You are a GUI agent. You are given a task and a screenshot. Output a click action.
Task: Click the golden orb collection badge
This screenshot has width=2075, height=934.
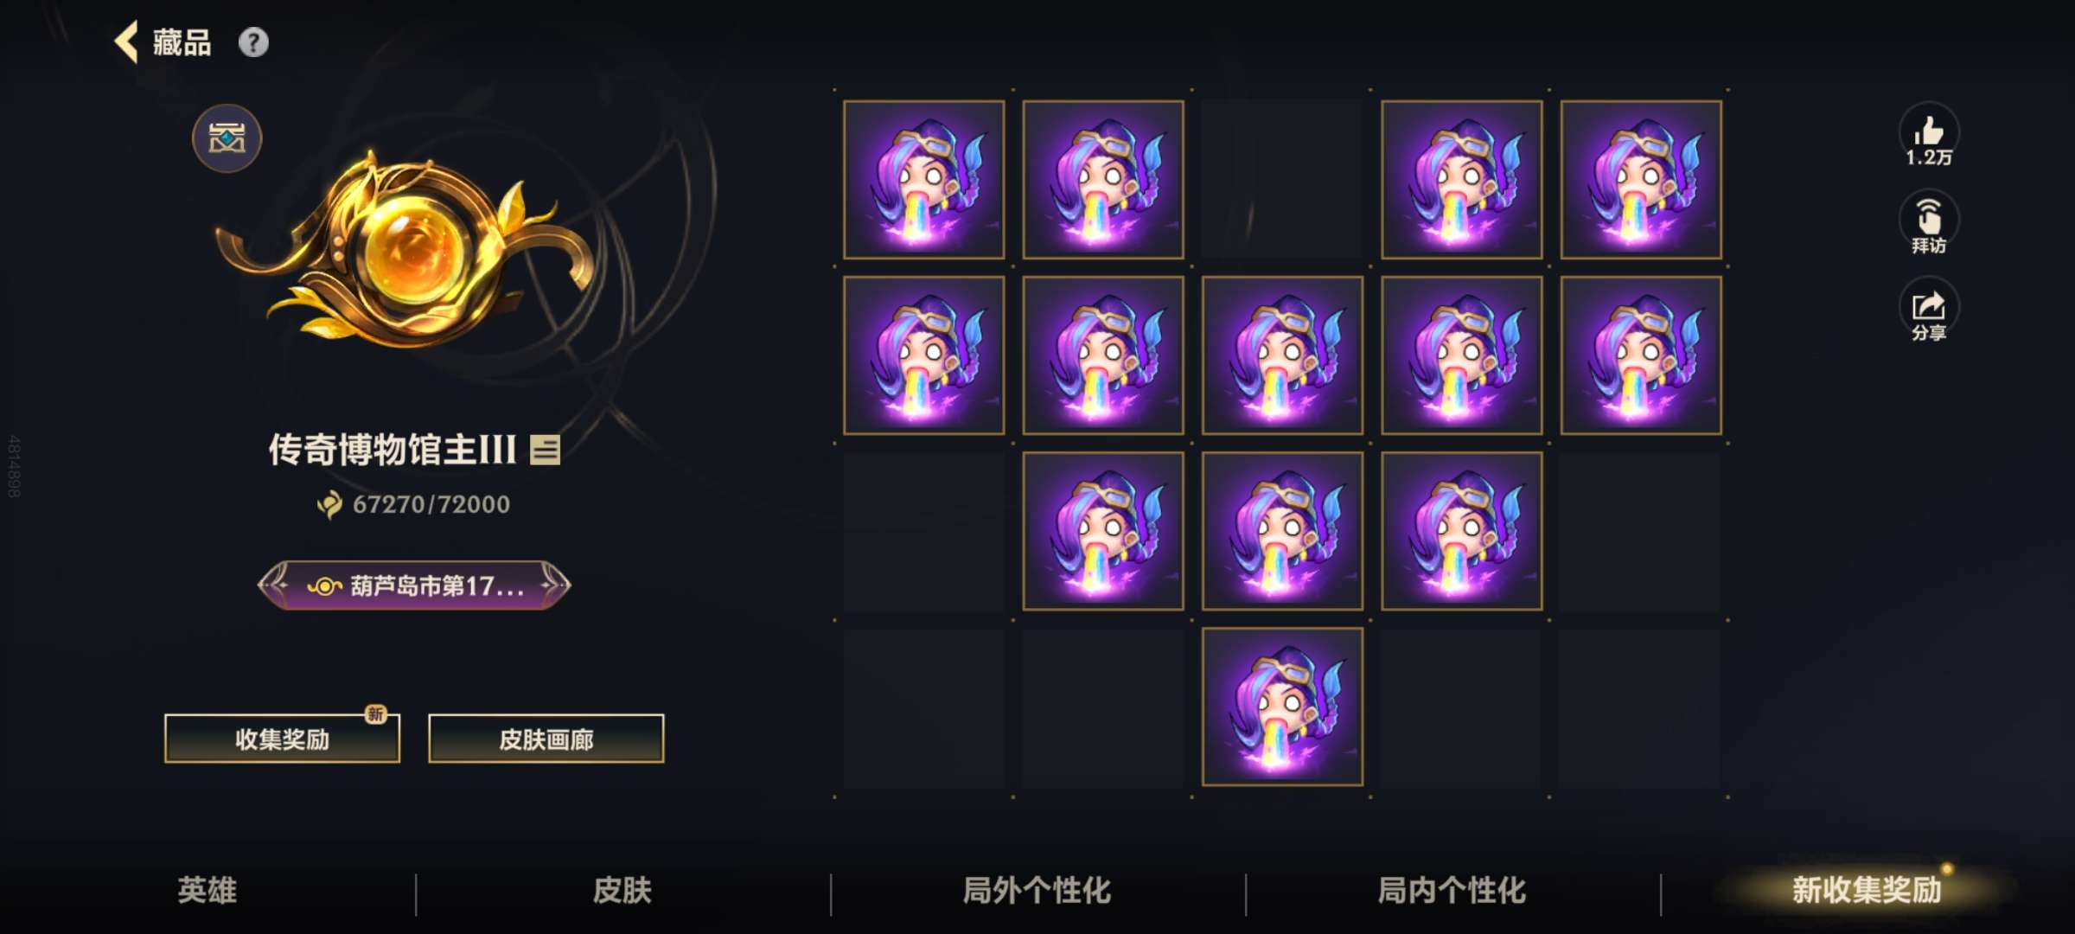(x=406, y=251)
